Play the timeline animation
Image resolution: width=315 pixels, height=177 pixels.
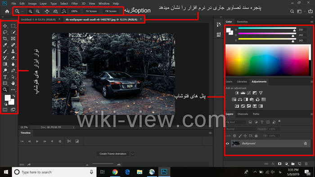coord(37,142)
